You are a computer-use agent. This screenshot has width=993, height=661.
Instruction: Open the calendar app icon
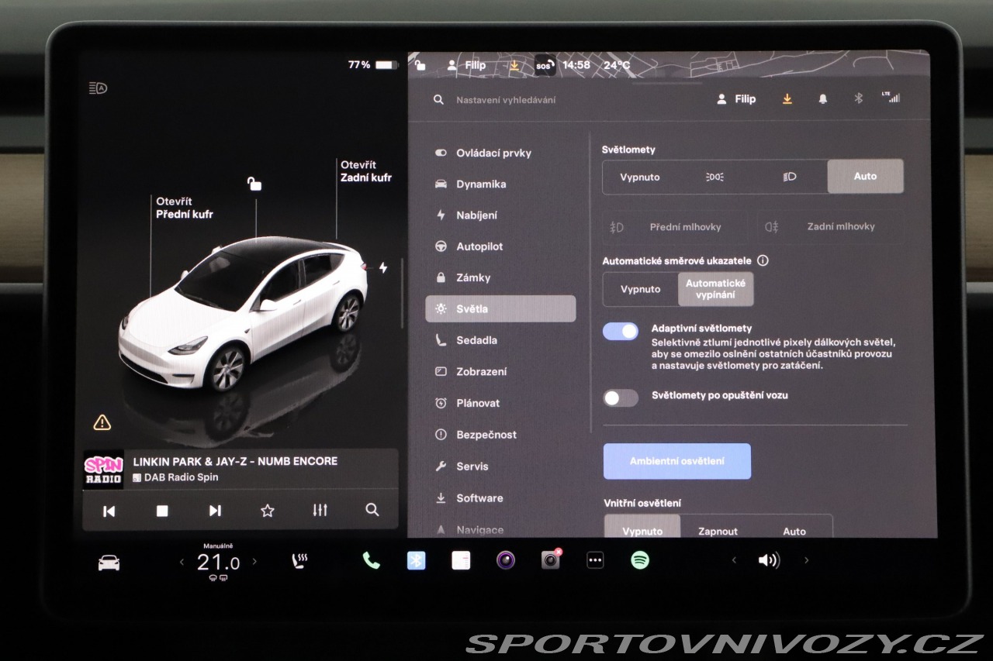coord(461,560)
